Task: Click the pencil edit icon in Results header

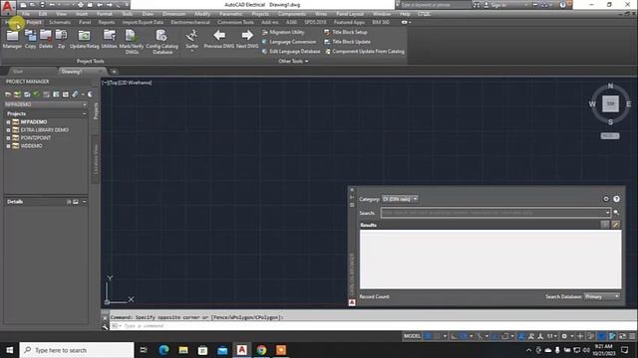Action: point(616,225)
